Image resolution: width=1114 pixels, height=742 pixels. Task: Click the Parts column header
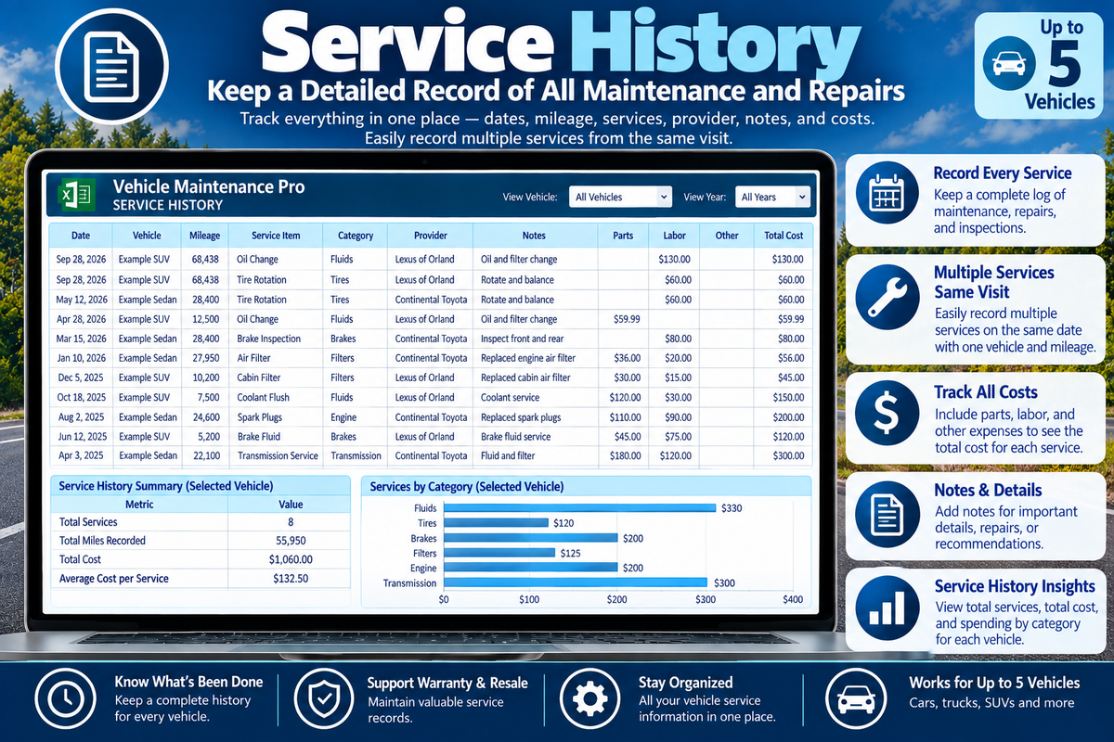tap(623, 236)
